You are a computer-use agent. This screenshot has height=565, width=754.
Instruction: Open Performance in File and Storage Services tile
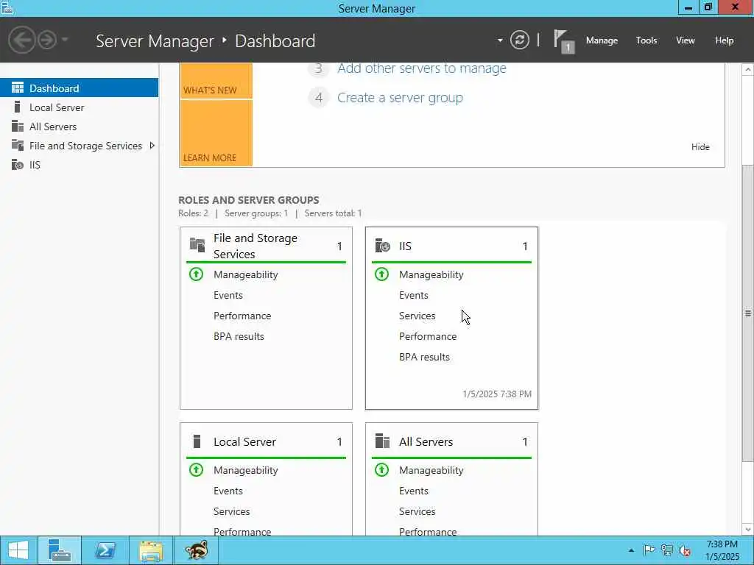[x=242, y=316]
